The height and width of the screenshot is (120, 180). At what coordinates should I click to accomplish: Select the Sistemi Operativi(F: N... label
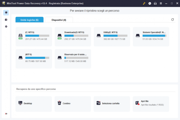pyautogui.click(x=154, y=32)
